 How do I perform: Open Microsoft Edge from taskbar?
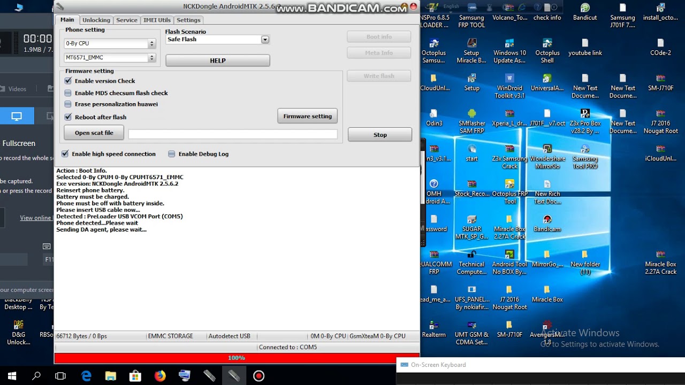click(x=86, y=376)
